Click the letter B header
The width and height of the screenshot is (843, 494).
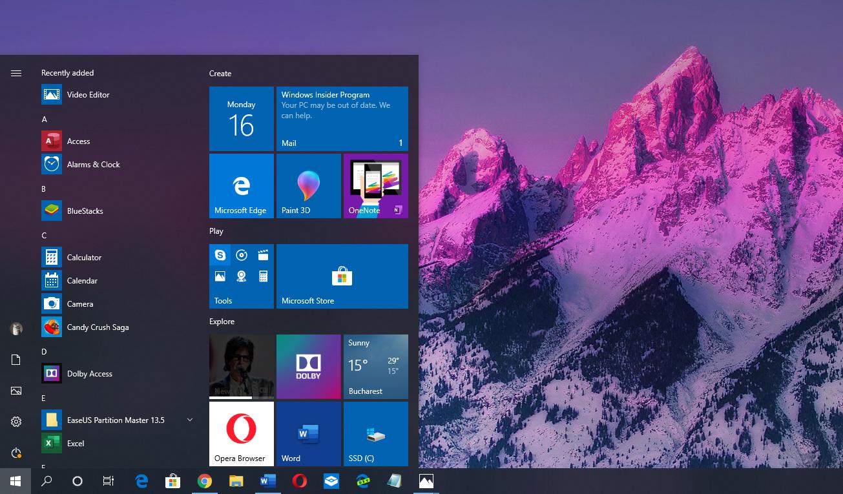click(x=44, y=189)
